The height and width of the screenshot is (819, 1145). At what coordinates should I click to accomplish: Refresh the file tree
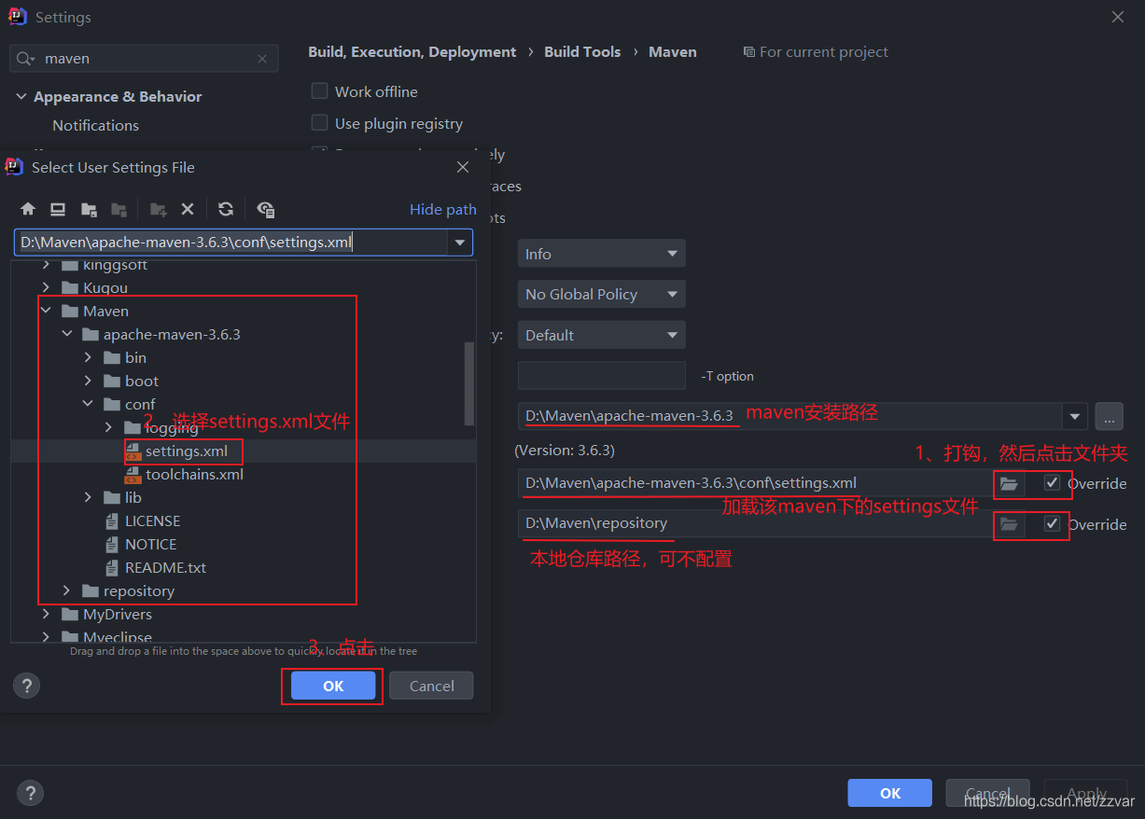point(226,209)
